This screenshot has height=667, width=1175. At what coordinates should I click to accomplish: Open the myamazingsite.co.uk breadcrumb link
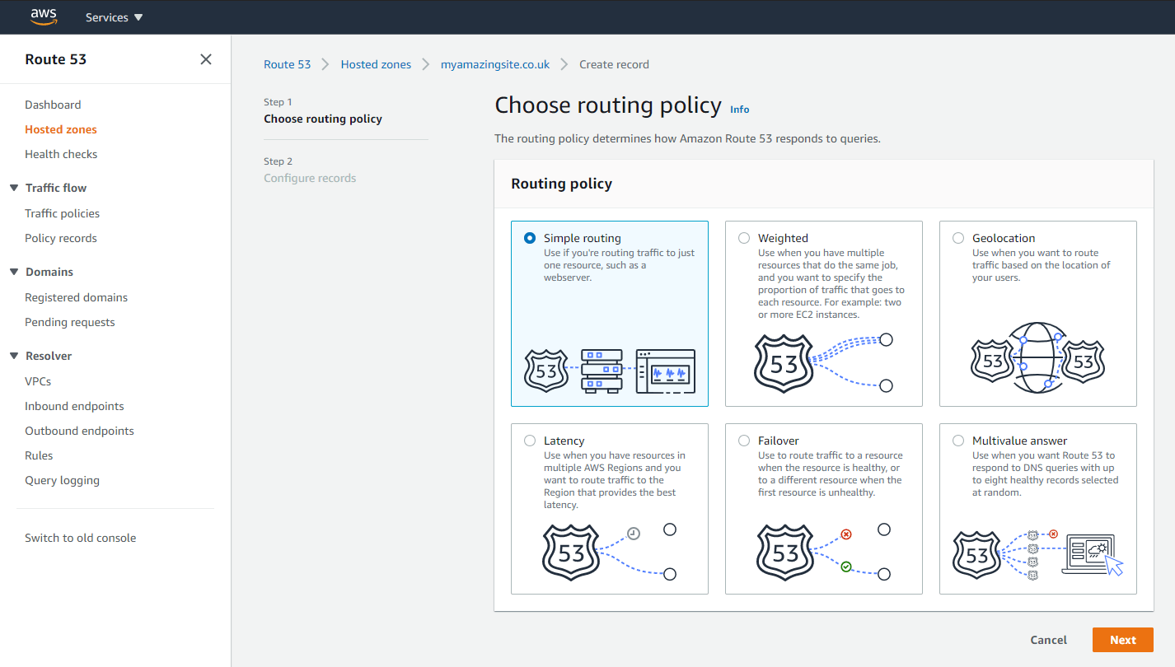click(495, 64)
